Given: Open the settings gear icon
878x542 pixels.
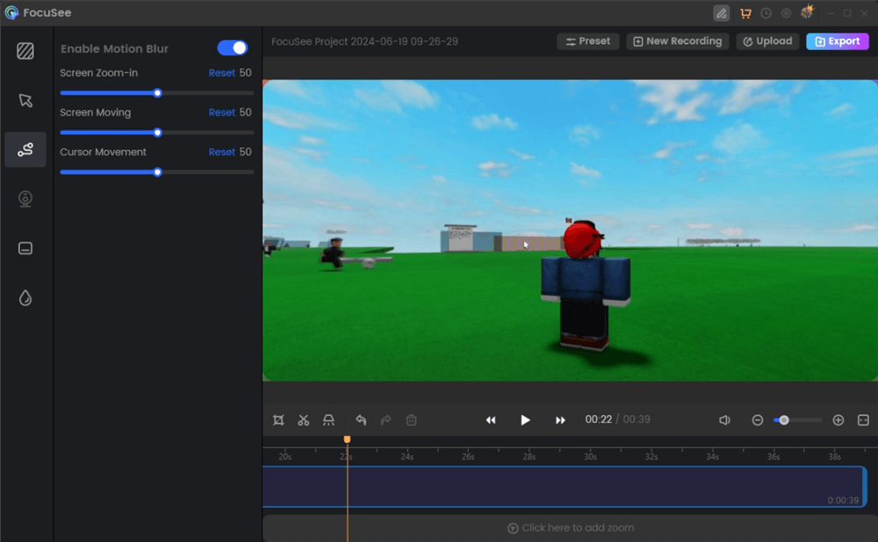Looking at the screenshot, I should [786, 13].
